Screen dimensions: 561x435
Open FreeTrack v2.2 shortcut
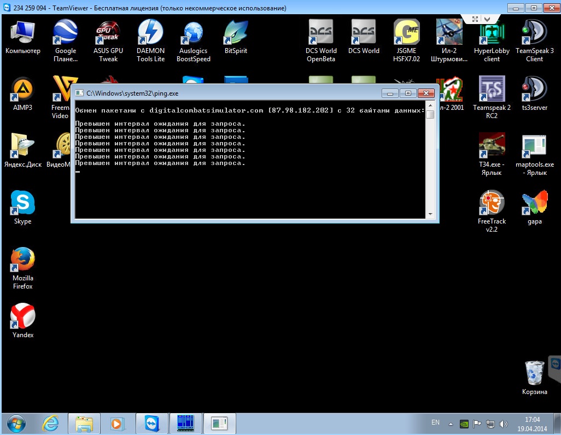click(x=492, y=211)
